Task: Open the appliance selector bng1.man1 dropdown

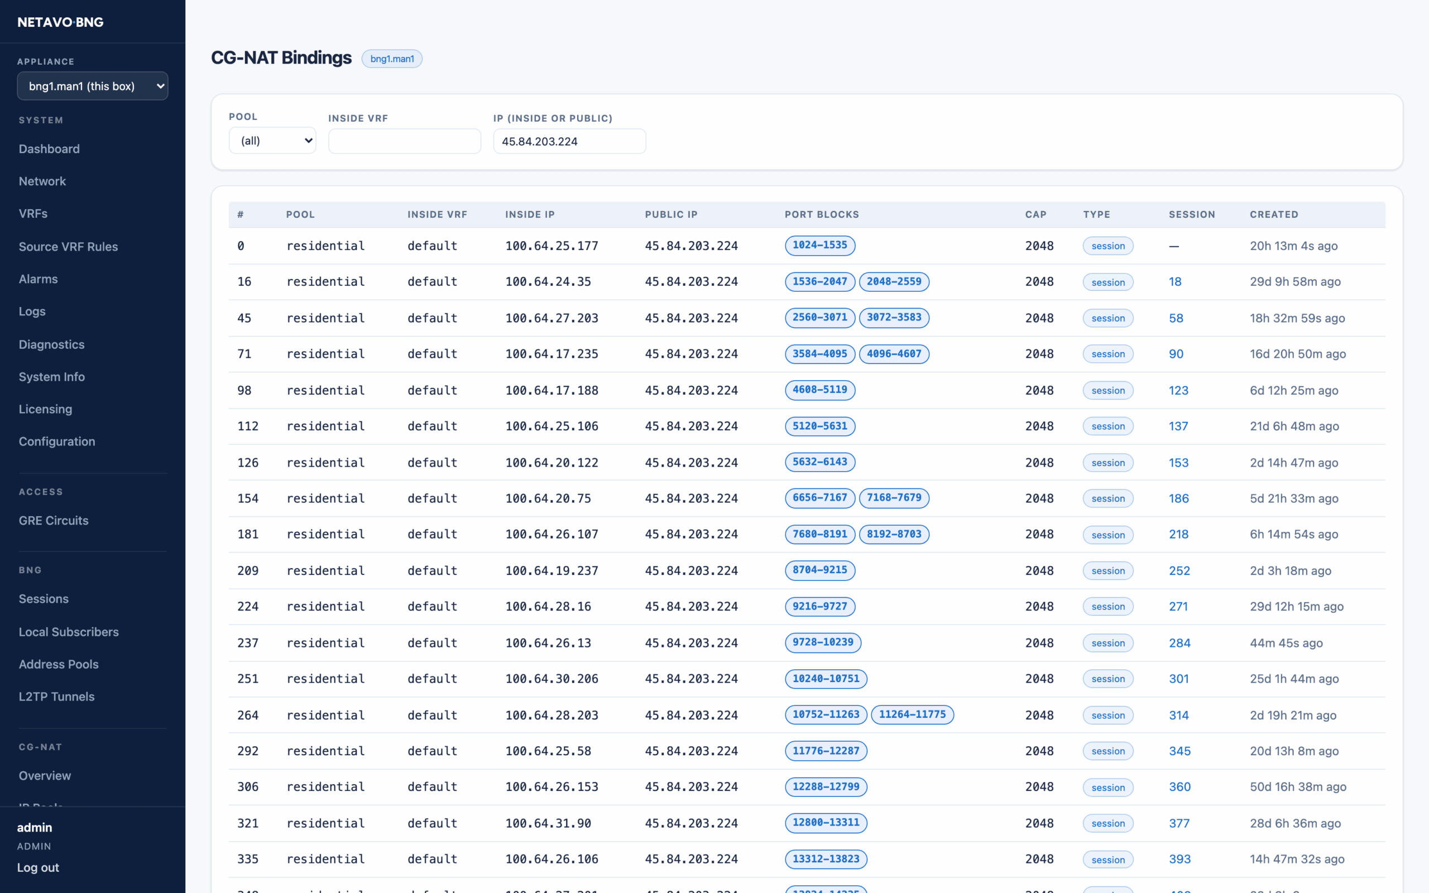Action: coord(93,86)
